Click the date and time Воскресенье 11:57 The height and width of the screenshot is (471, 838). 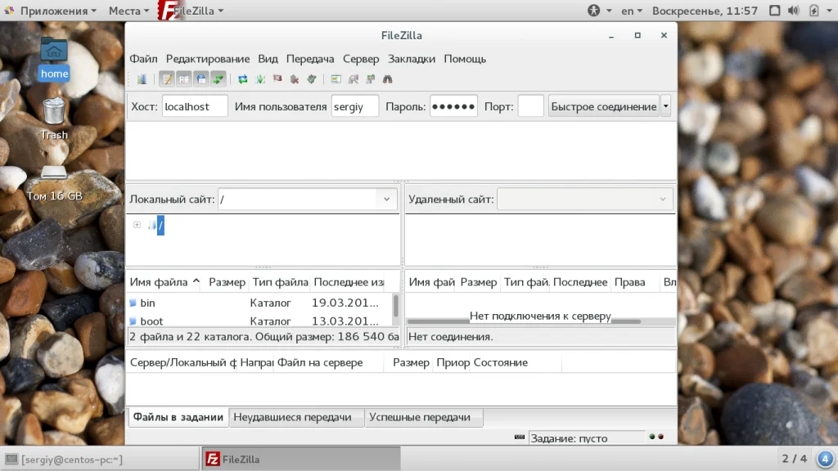(705, 11)
